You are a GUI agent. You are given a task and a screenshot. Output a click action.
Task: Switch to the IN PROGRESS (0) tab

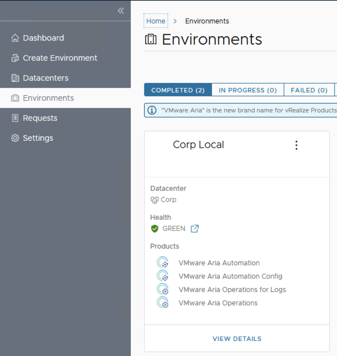click(x=248, y=90)
